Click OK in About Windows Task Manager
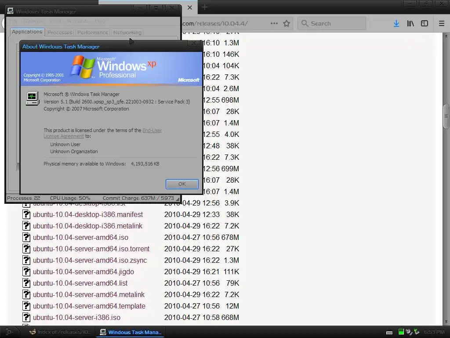The width and height of the screenshot is (450, 338). click(182, 184)
